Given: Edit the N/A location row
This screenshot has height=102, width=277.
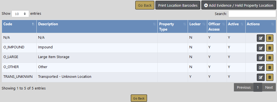Looking at the screenshot, I should [261, 38].
